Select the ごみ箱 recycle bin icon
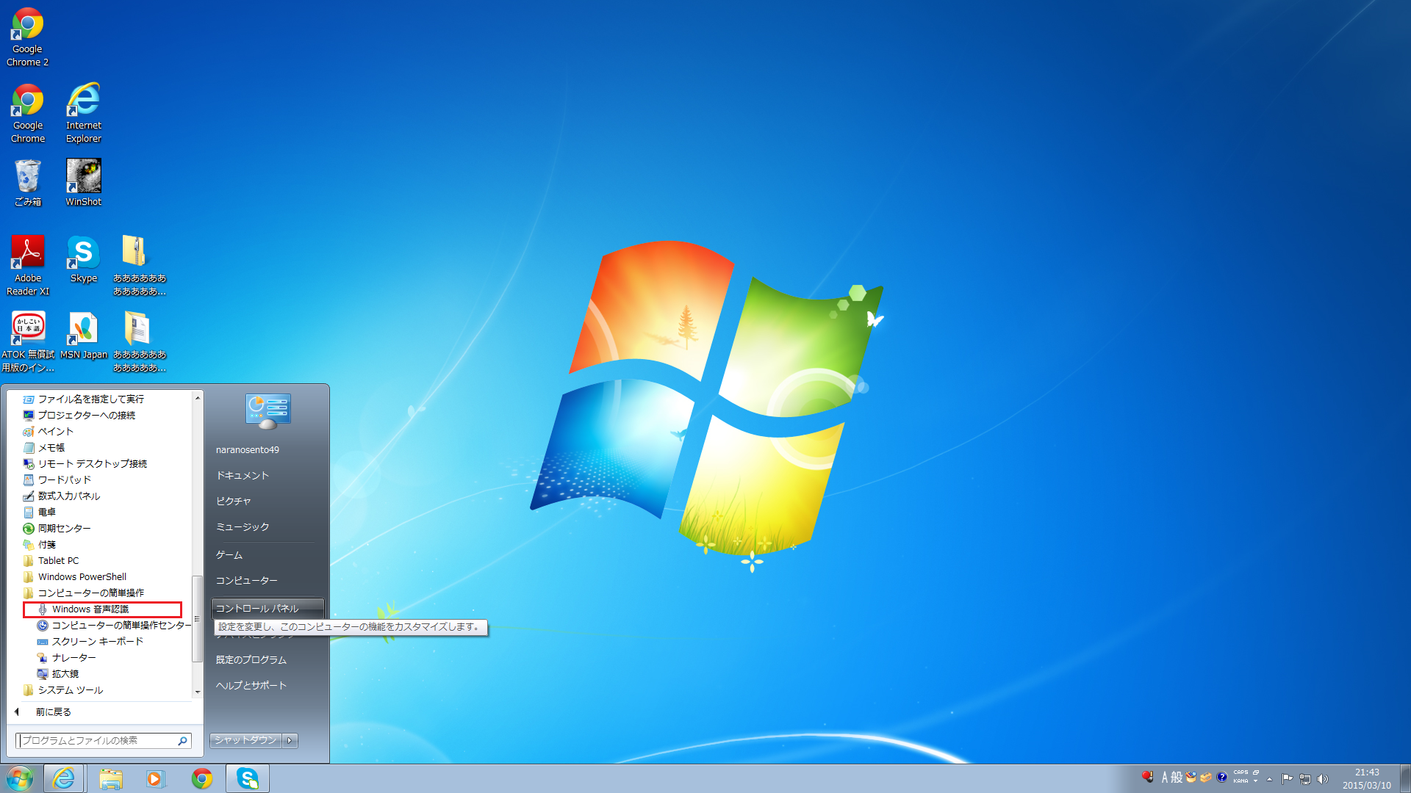The width and height of the screenshot is (1411, 793). pyautogui.click(x=28, y=184)
